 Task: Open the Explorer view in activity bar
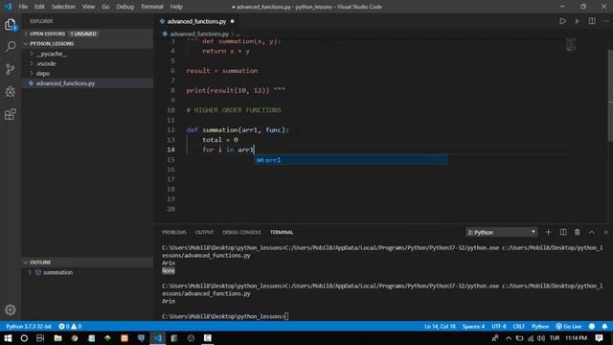[11, 25]
